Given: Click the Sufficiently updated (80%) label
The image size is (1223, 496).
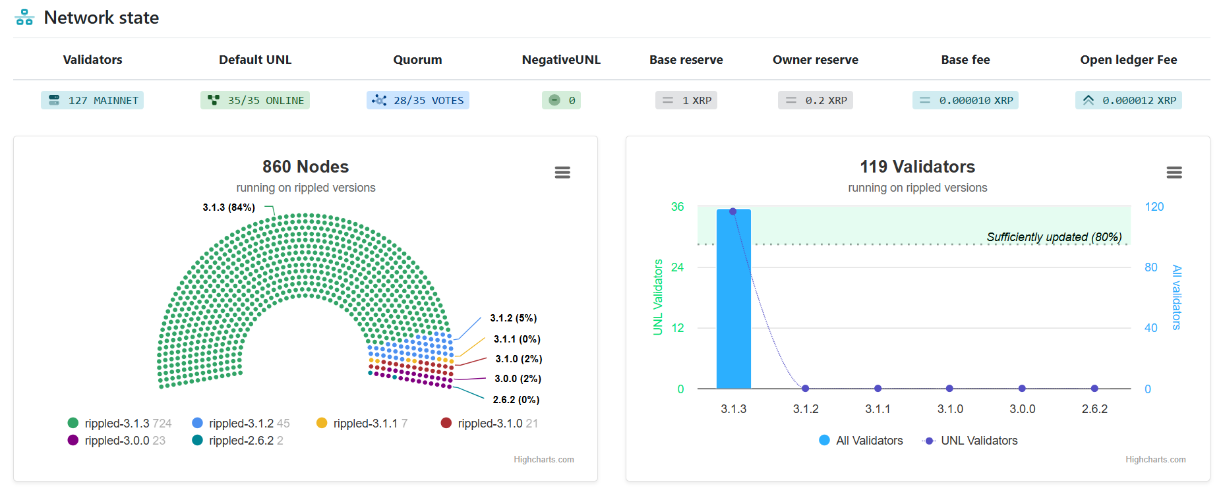Looking at the screenshot, I should 1054,237.
